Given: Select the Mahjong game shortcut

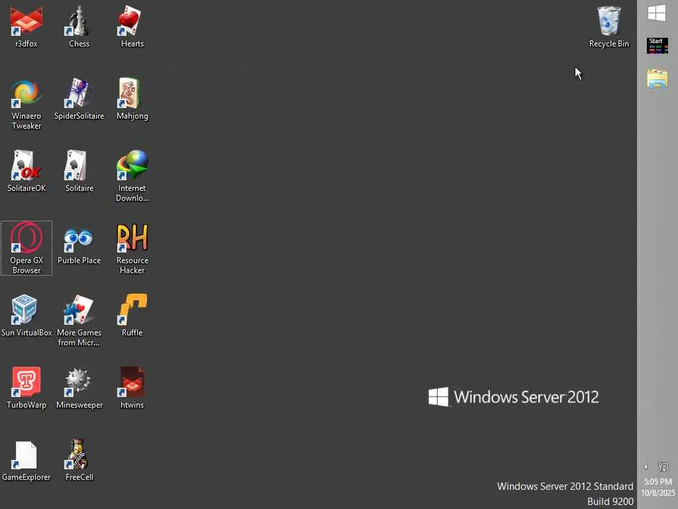Looking at the screenshot, I should (x=132, y=99).
